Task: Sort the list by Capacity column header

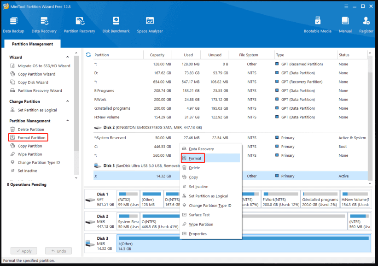Action: click(157, 55)
